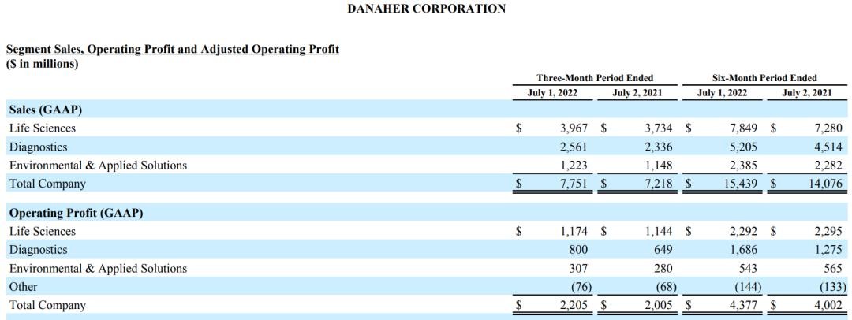The image size is (852, 320).
Task: Click the Diagnostics sales value 2,561
Action: point(574,147)
